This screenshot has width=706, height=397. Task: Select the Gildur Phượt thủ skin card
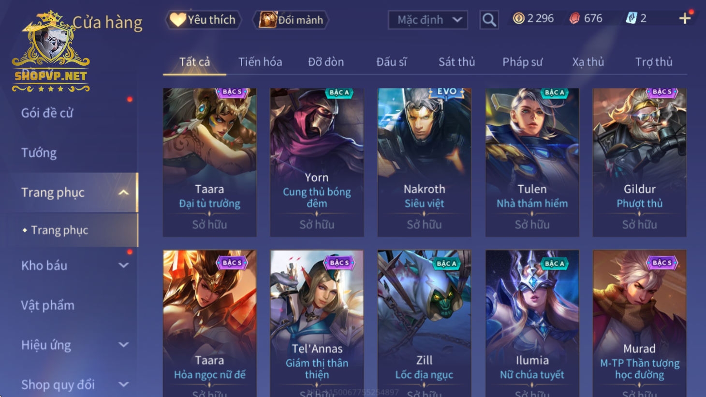tap(639, 162)
